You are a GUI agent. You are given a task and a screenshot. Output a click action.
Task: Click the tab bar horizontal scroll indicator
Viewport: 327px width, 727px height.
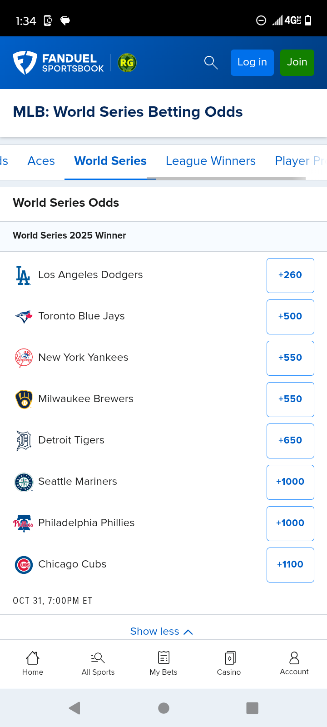pos(226,179)
